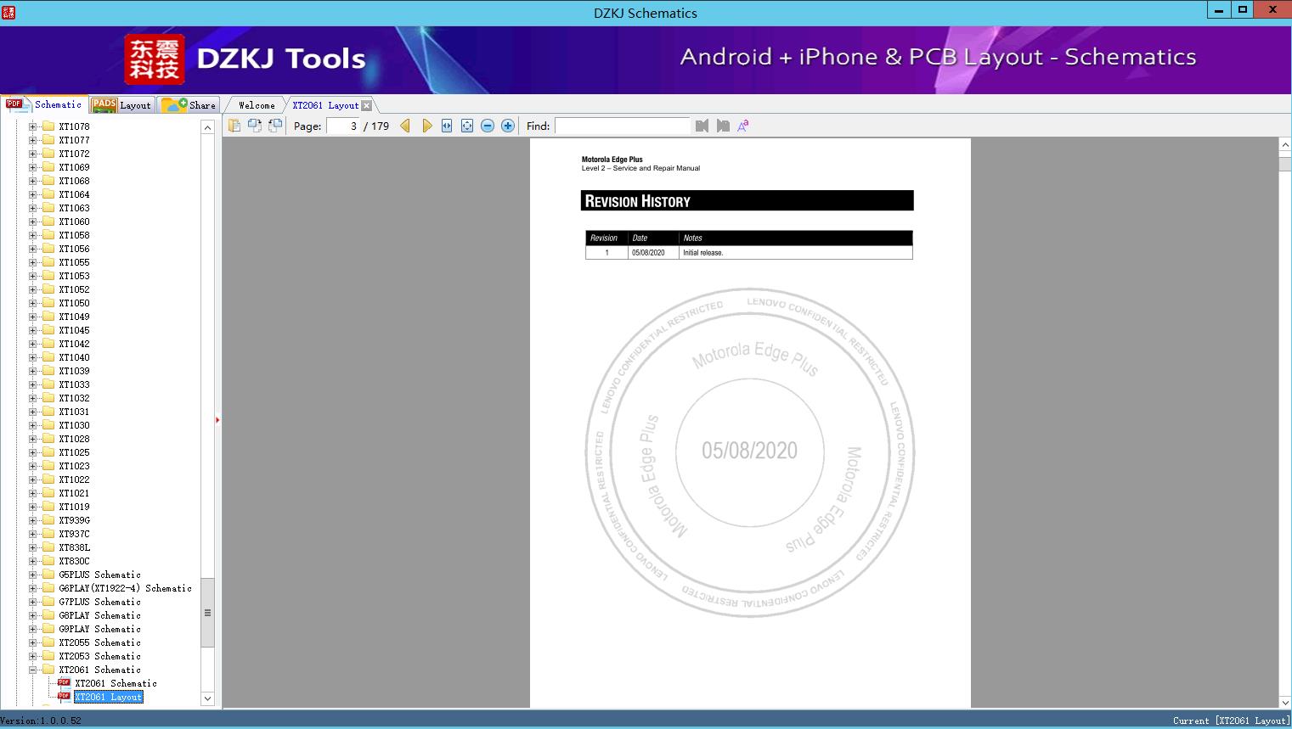Image resolution: width=1292 pixels, height=729 pixels.
Task: Zoom in on the document
Action: pyautogui.click(x=508, y=126)
